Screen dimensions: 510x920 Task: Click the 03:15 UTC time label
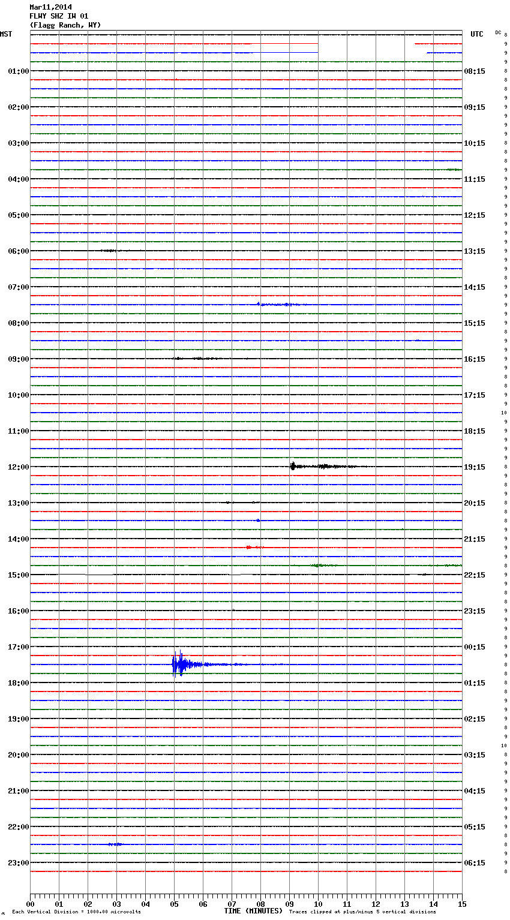point(475,755)
